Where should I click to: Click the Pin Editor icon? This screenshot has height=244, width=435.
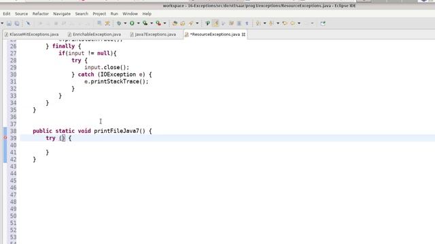click(x=323, y=24)
